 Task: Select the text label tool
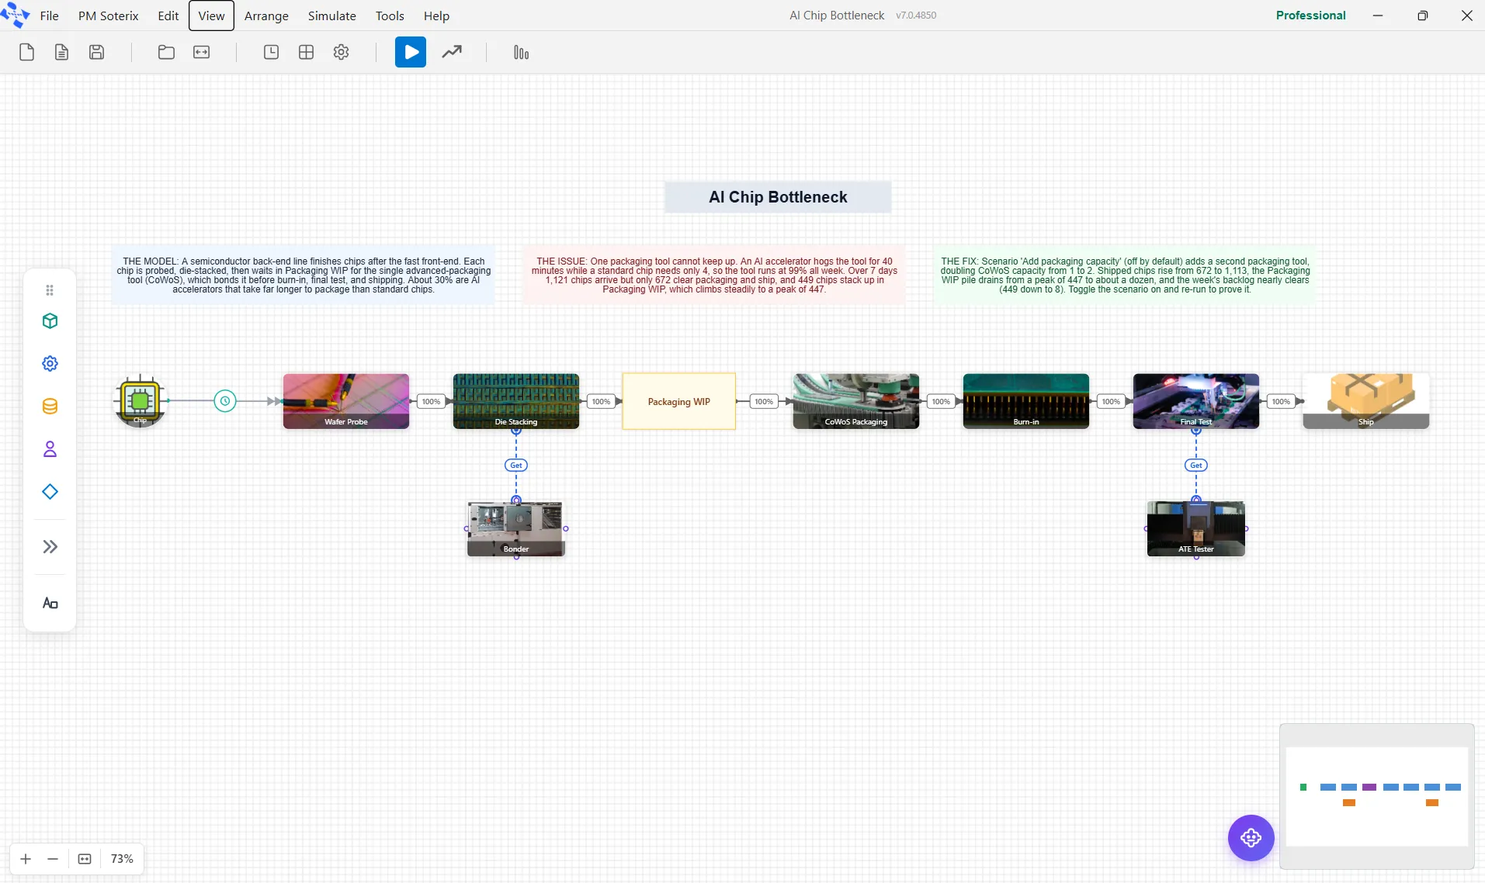click(50, 603)
